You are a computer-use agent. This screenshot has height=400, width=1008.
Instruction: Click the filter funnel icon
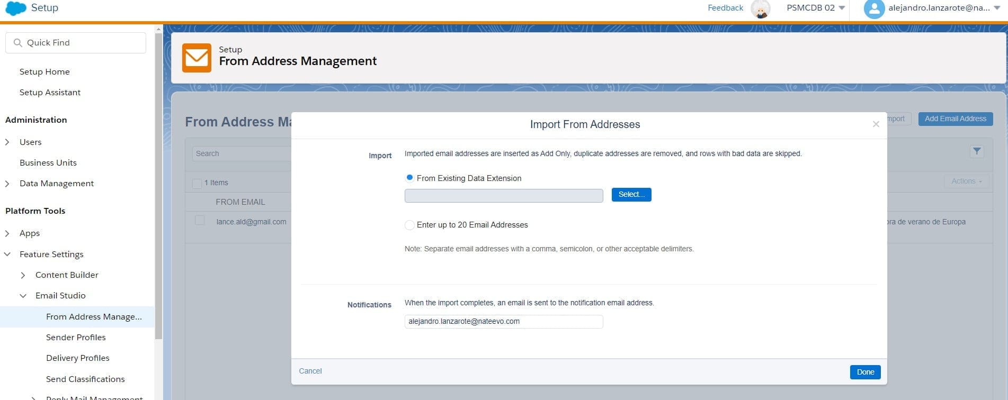[x=977, y=151]
